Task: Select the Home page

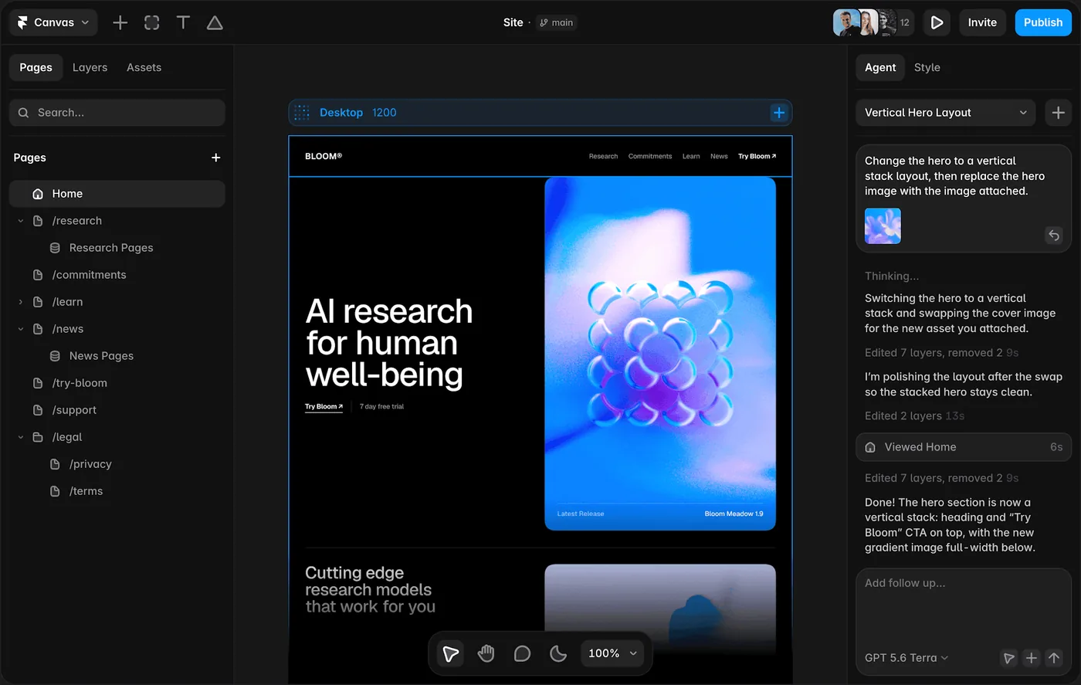Action: [117, 194]
